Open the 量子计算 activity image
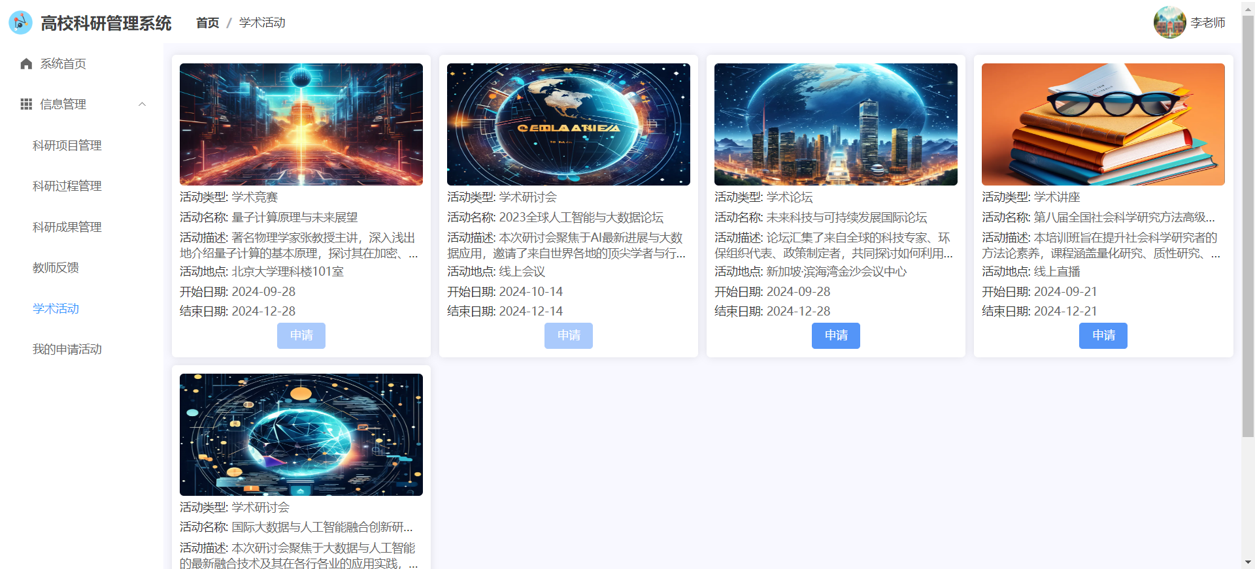 [x=301, y=124]
